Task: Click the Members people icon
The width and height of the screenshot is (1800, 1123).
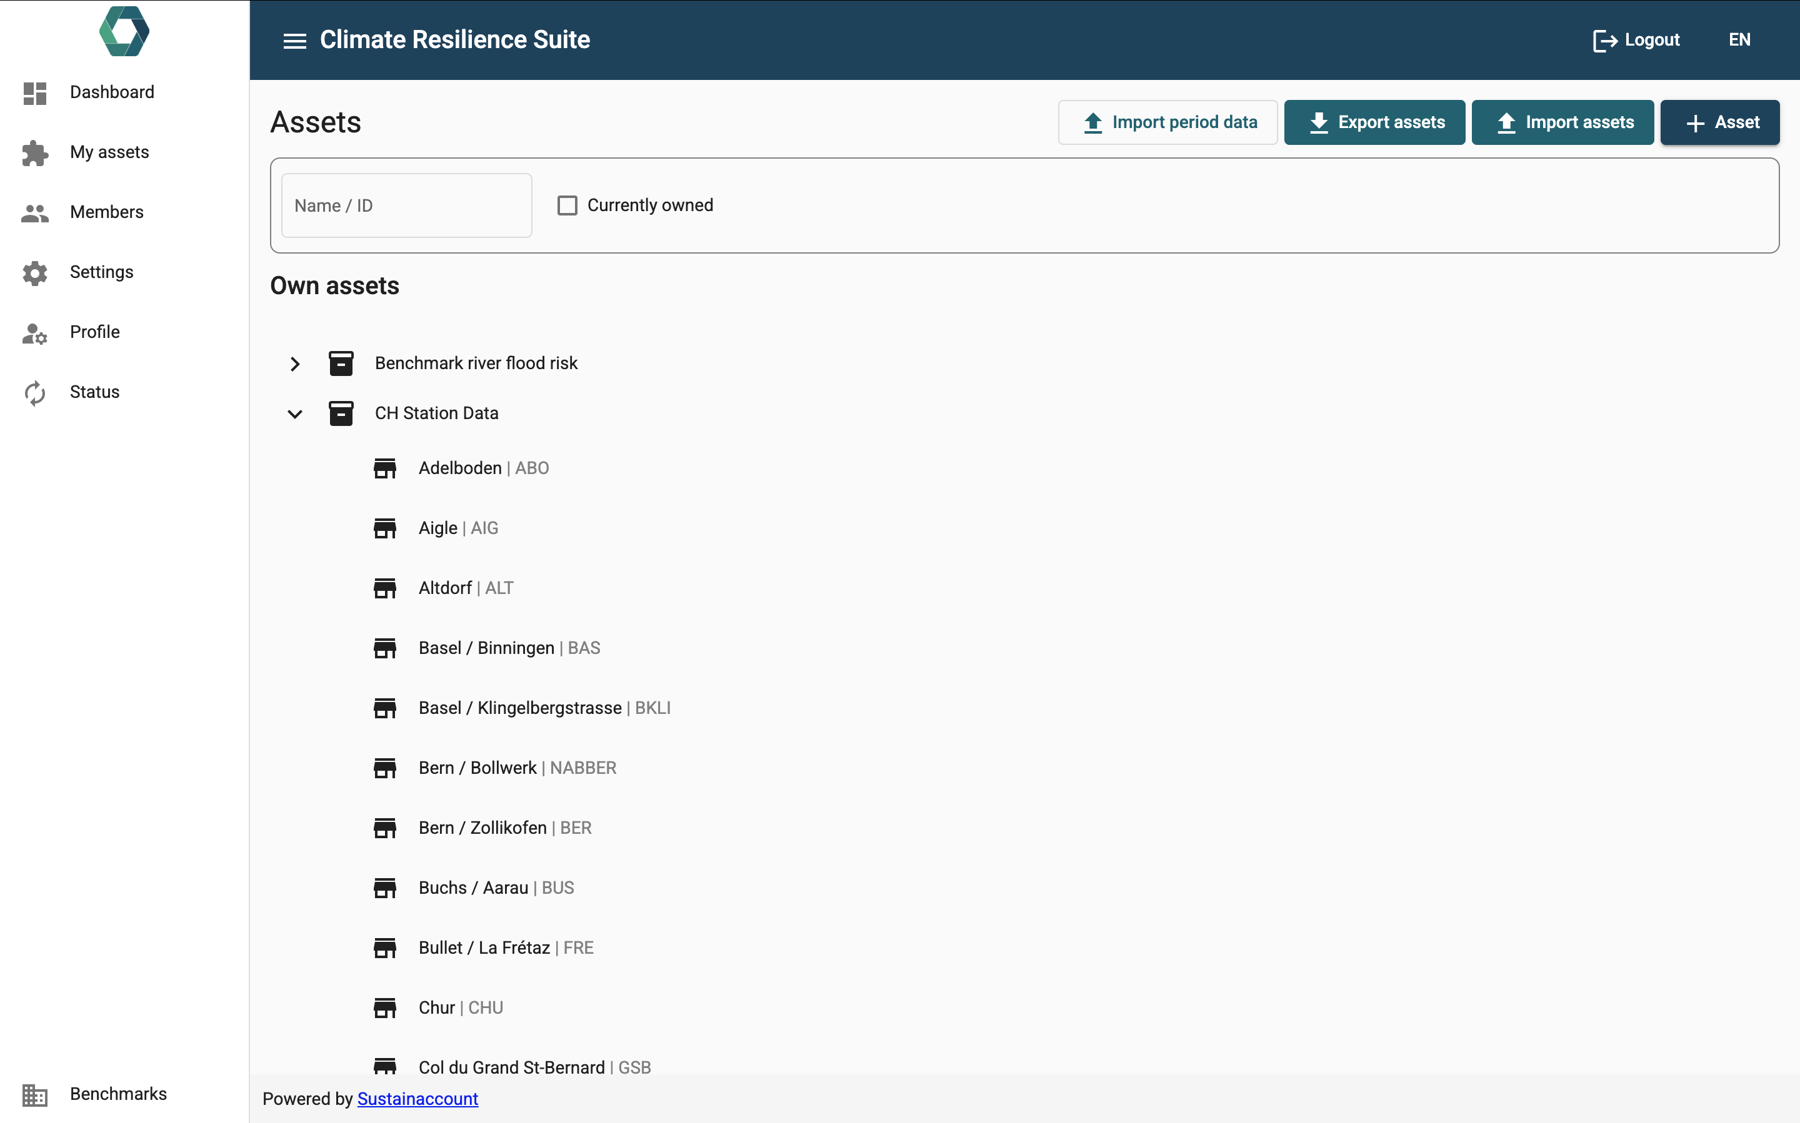Action: click(x=35, y=213)
